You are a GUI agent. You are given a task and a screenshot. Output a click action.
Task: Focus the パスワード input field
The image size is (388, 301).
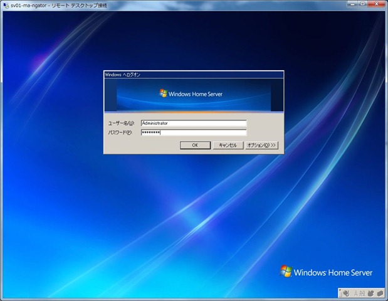pyautogui.click(x=194, y=132)
